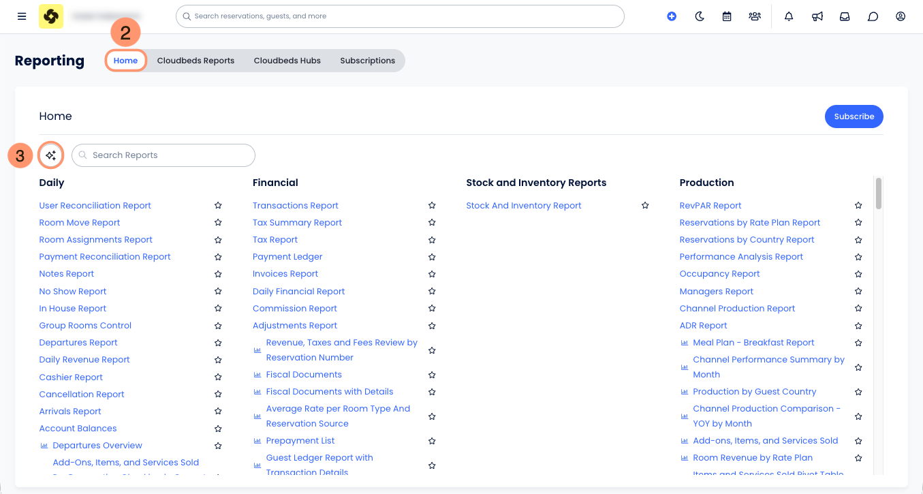Open the megaphone announcements icon

pos(817,16)
